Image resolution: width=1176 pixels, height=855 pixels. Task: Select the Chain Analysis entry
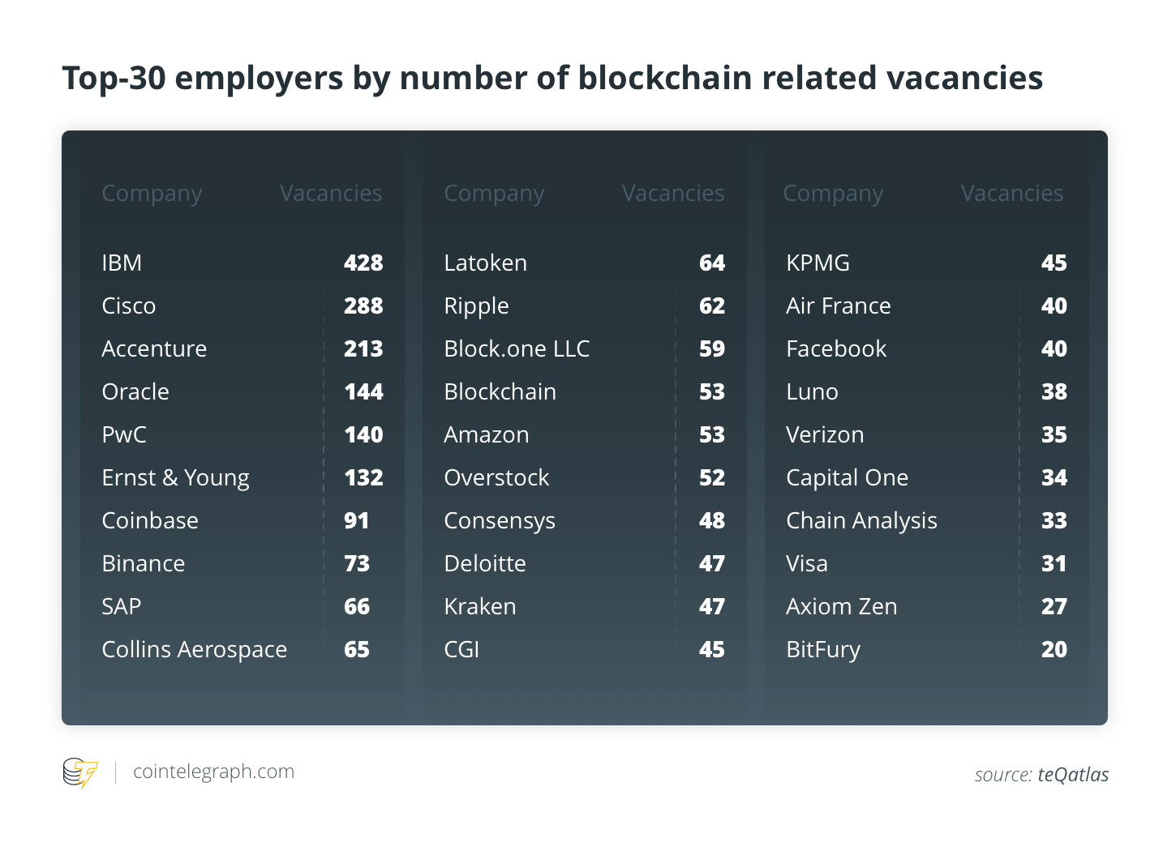(861, 521)
